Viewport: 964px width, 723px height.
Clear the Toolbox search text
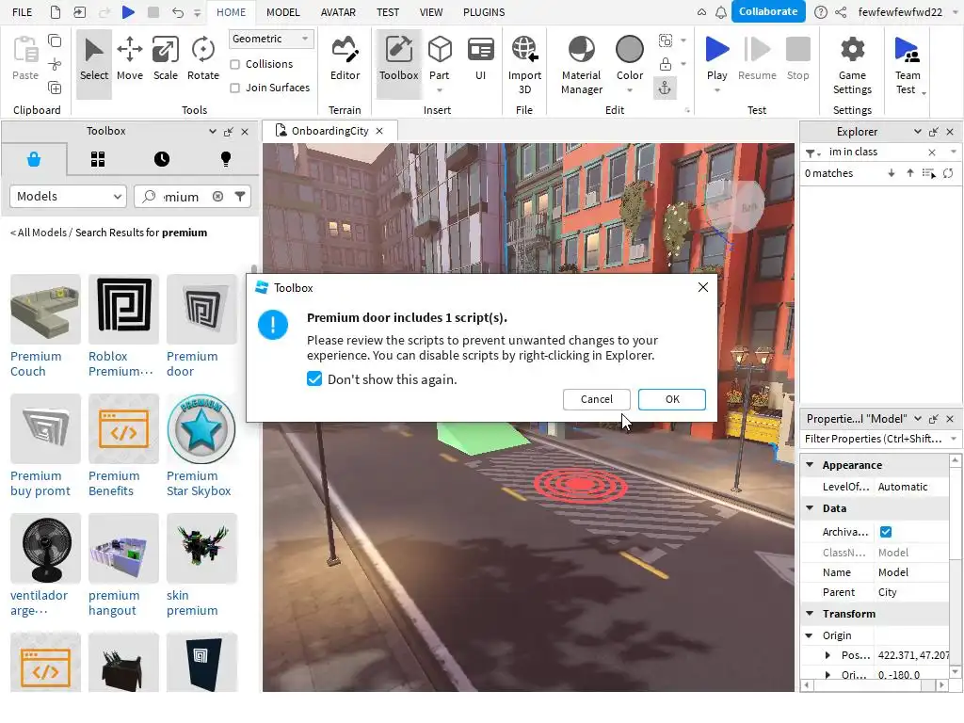pyautogui.click(x=217, y=196)
